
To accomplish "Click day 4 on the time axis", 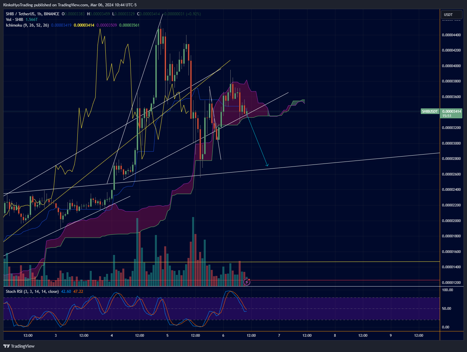I will (112, 335).
